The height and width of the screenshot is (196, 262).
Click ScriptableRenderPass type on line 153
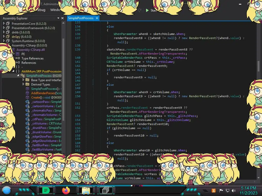(125, 116)
